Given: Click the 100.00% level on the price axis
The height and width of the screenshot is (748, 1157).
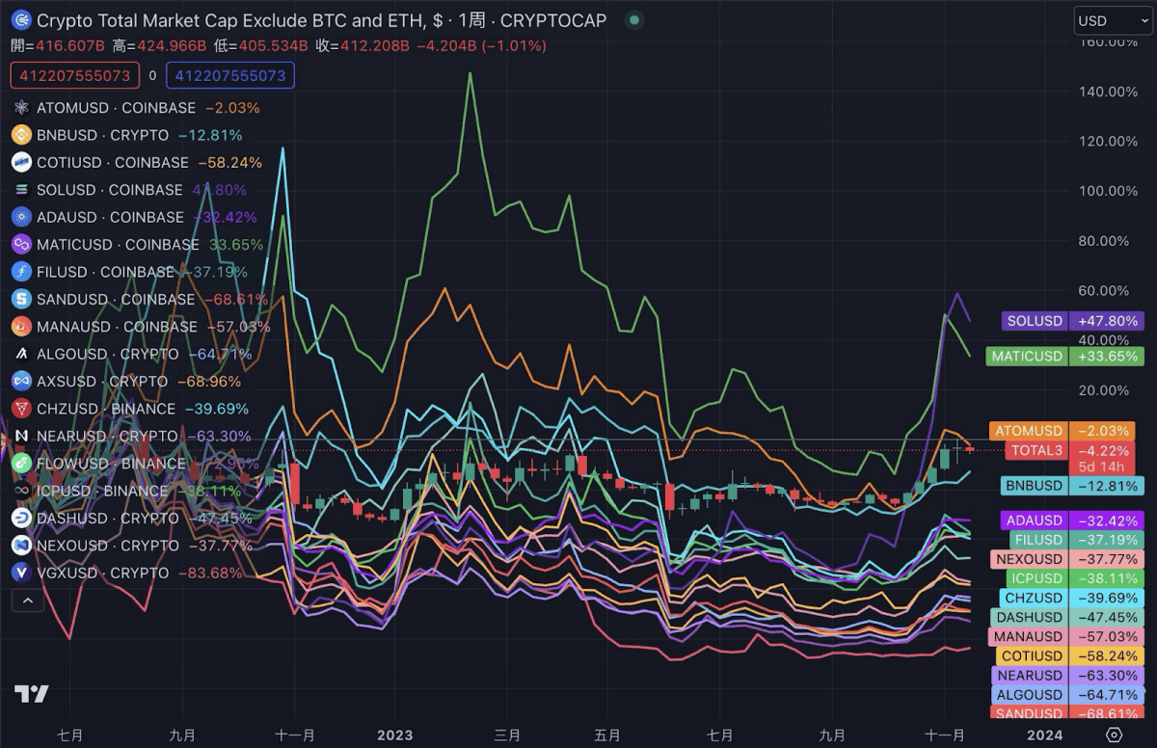Looking at the screenshot, I should (x=1109, y=191).
